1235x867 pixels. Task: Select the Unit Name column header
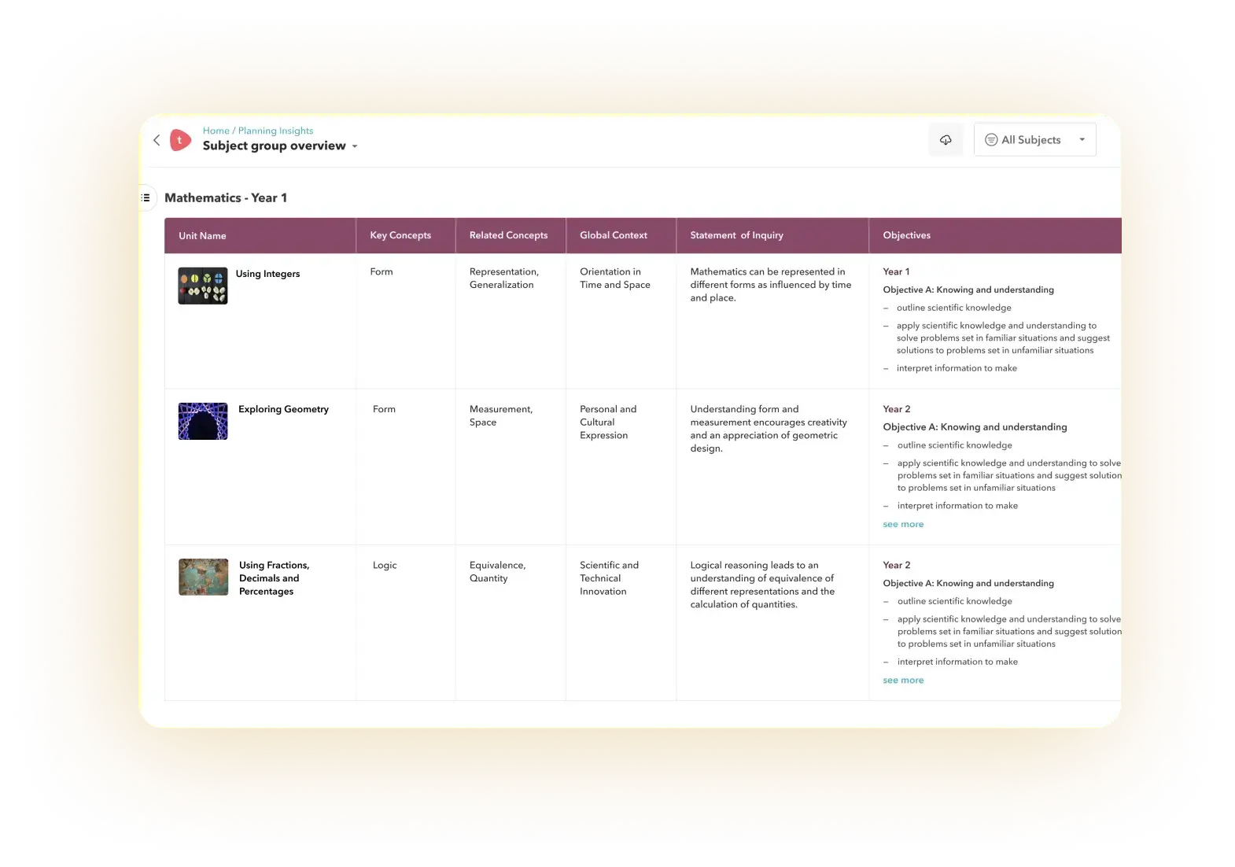[x=202, y=236]
